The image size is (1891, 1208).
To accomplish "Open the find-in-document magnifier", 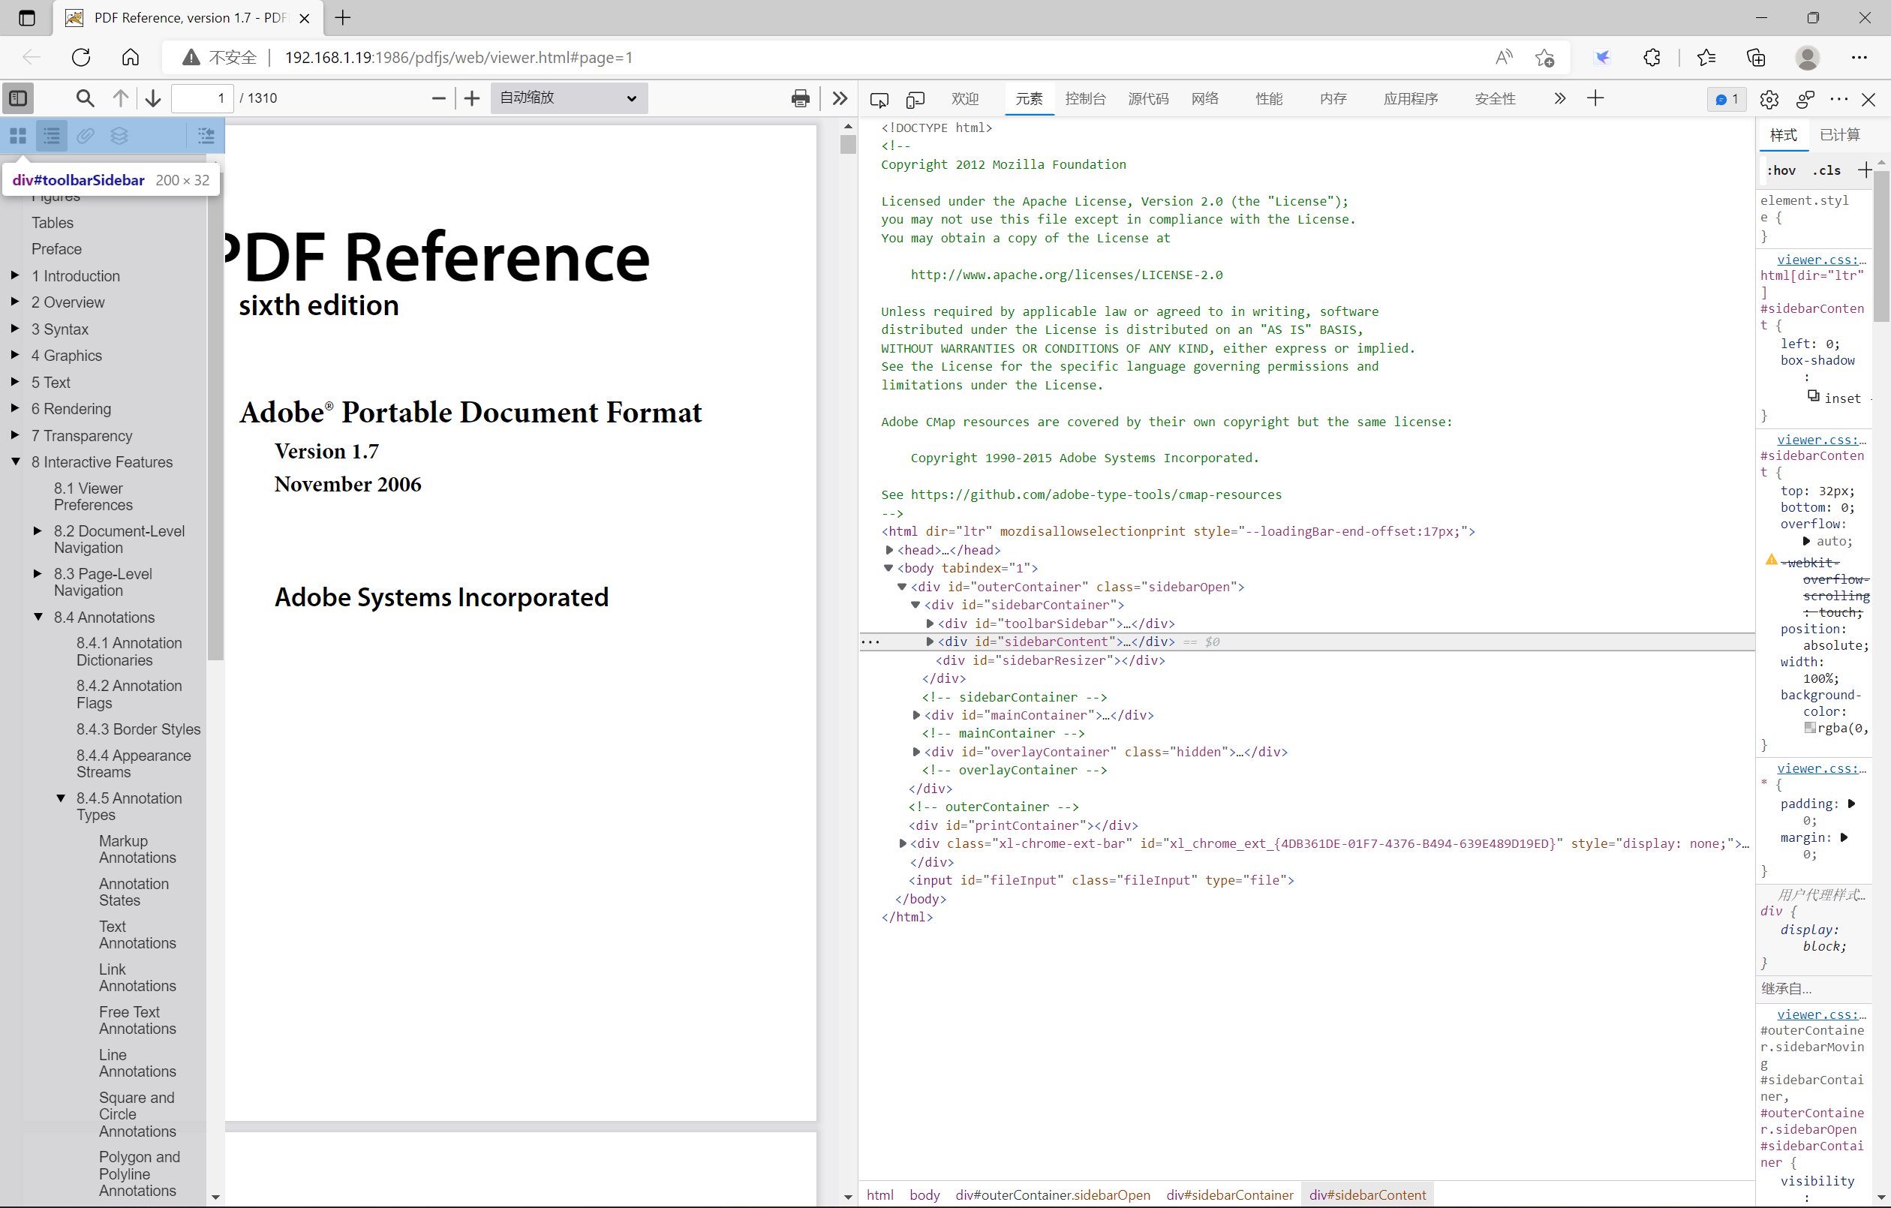I will pyautogui.click(x=85, y=98).
